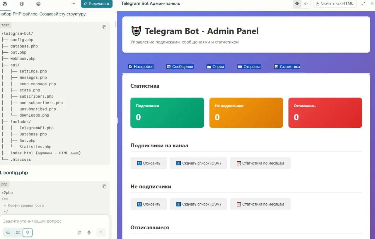Download CSV list under Подписчики на канал
This screenshot has height=239, width=375.
point(198,163)
